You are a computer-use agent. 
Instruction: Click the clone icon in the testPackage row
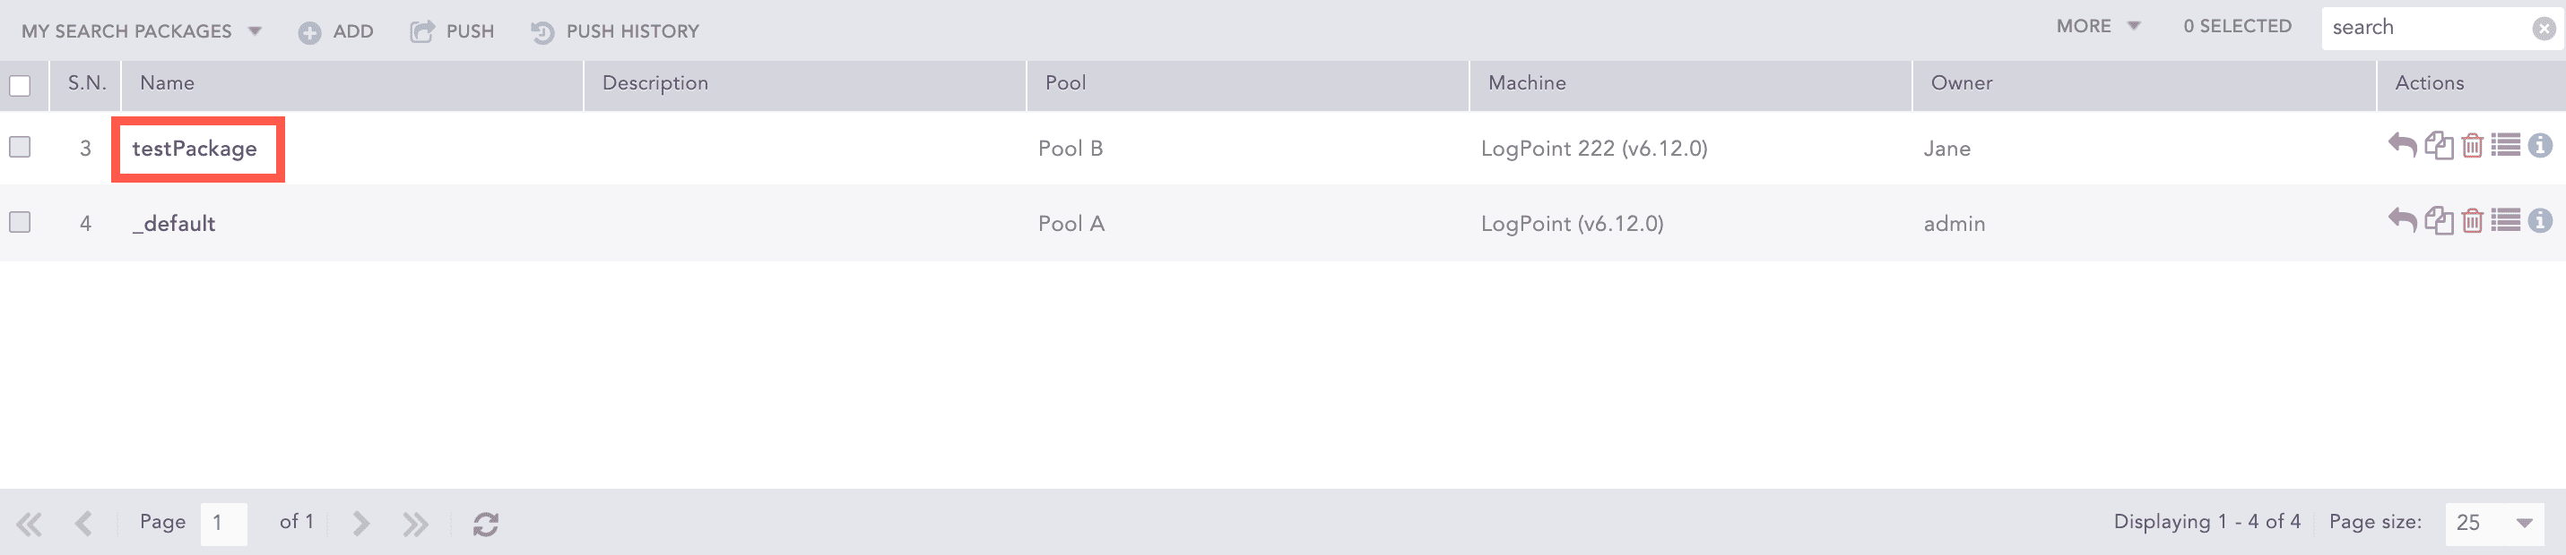(x=2438, y=146)
